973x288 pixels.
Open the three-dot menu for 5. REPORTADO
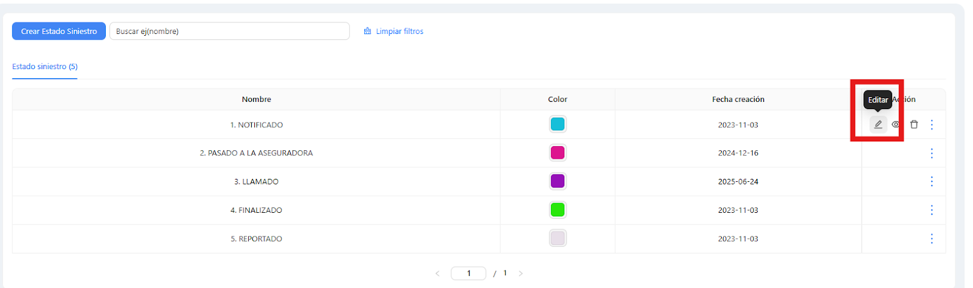tap(932, 238)
